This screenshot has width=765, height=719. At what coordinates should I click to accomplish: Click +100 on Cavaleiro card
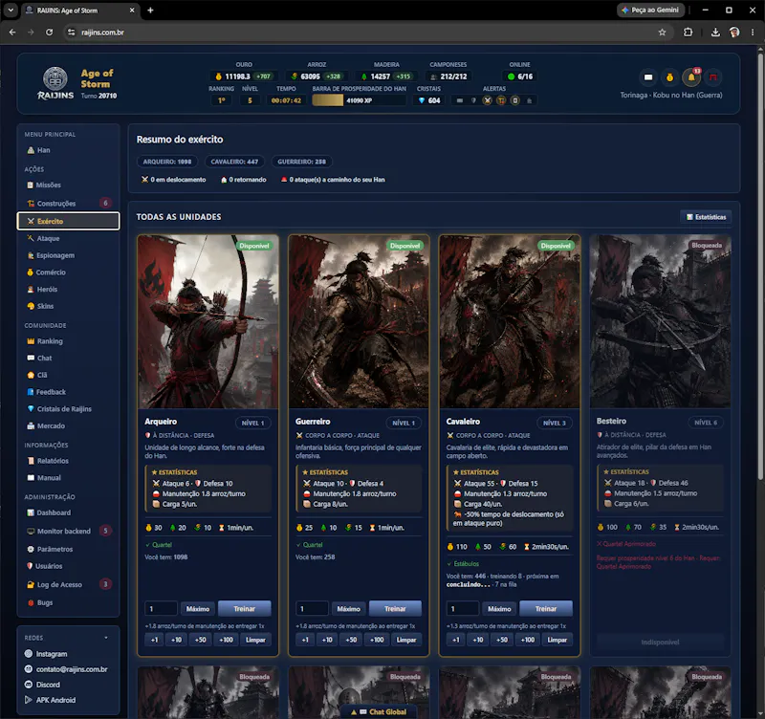[528, 640]
